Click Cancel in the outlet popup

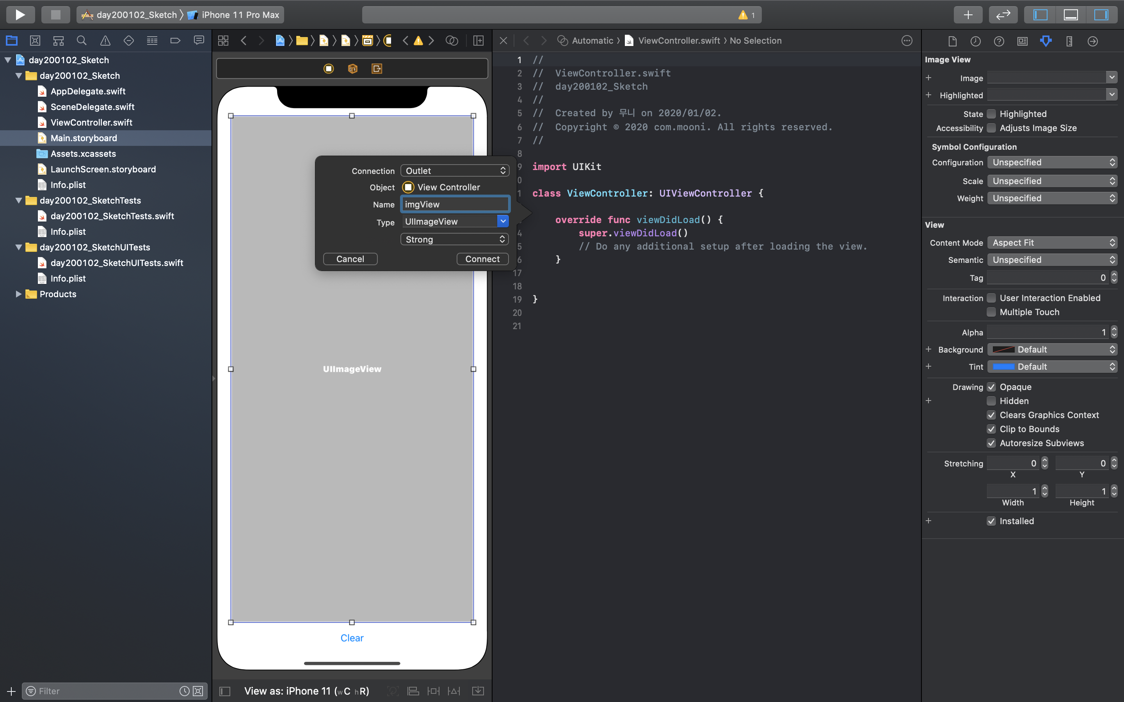coord(350,259)
